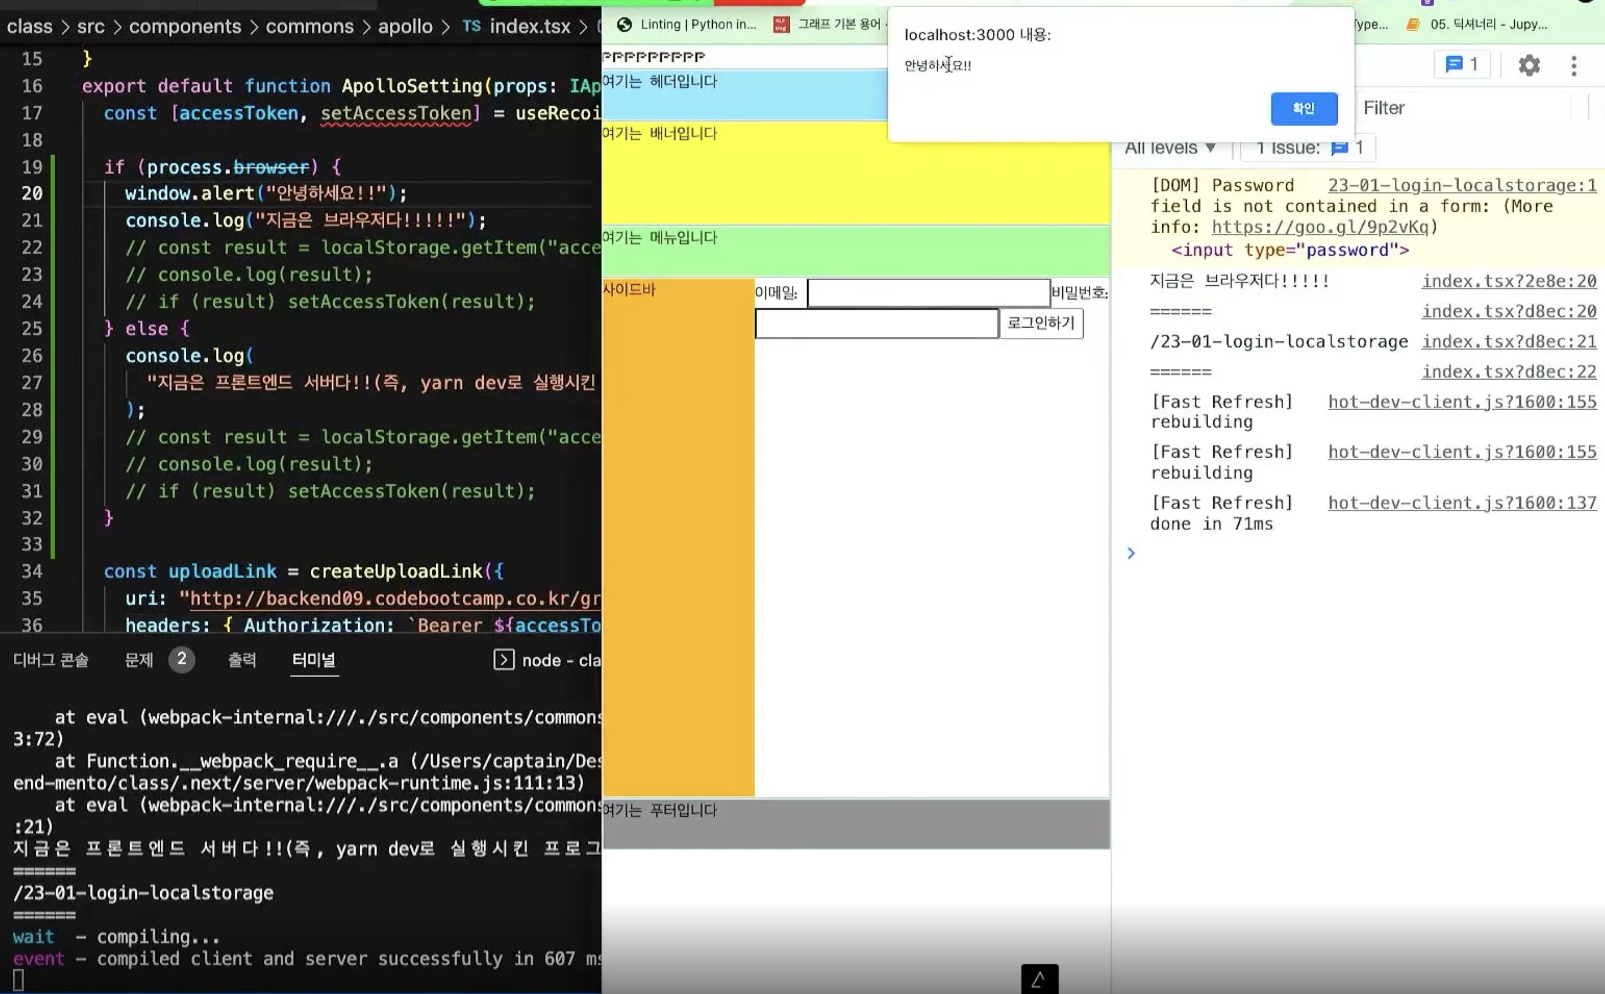Click the terminal shell icon beside node

click(x=503, y=660)
